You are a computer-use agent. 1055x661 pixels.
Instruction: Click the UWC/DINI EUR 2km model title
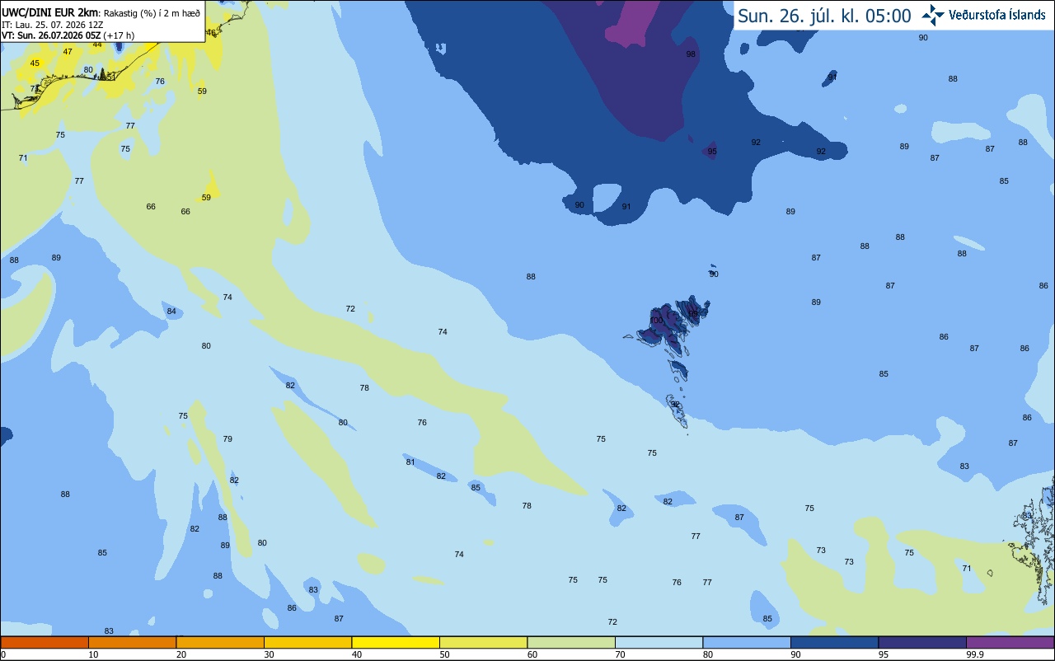50,13
